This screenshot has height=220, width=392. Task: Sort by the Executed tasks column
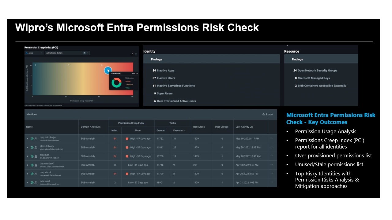(x=179, y=130)
